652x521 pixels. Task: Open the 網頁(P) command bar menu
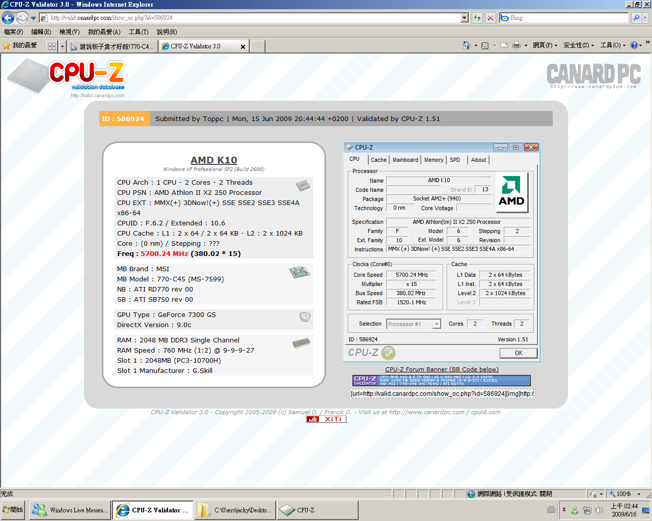(x=545, y=45)
